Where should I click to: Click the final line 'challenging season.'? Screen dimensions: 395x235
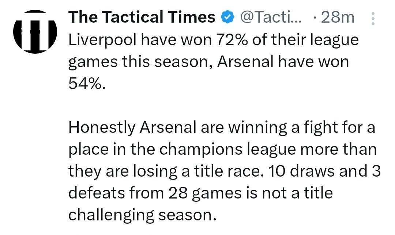pos(142,215)
